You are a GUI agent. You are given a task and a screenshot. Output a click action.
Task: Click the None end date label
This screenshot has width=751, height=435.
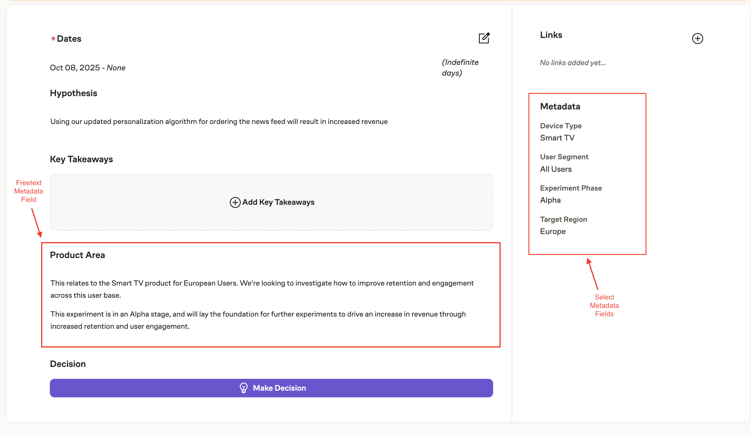116,67
